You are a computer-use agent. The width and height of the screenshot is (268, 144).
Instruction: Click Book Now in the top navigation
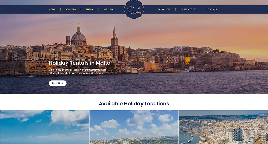(164, 9)
